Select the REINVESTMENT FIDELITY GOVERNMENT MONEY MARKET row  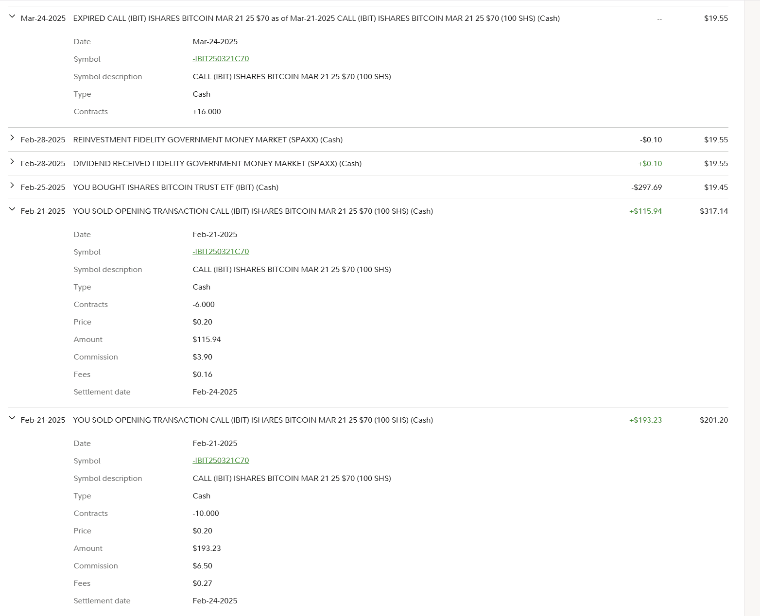coord(207,140)
